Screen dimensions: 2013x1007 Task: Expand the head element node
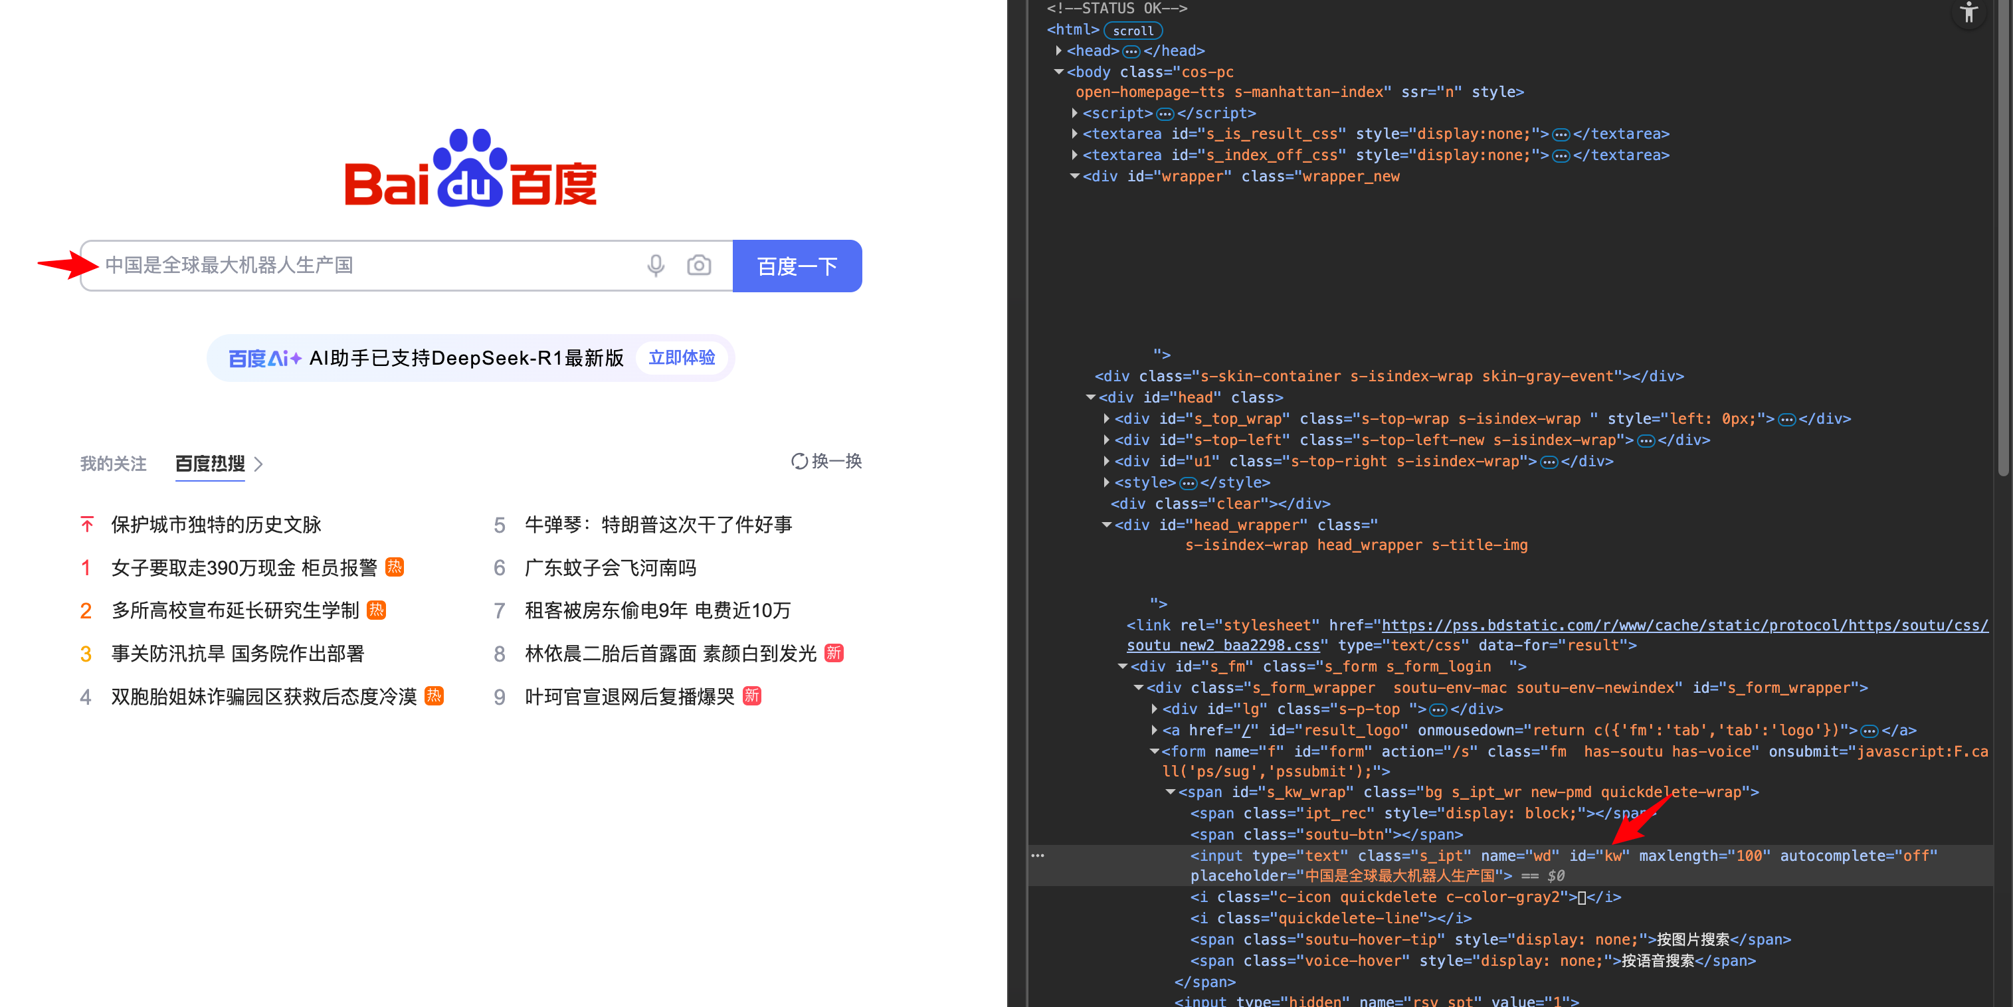(x=1059, y=50)
